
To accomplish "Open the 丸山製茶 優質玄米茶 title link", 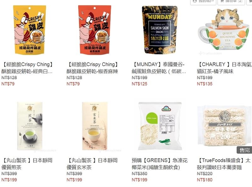I will [x=92, y=164].
